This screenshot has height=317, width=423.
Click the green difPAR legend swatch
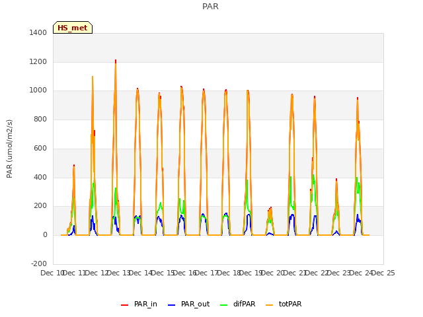tap(223, 305)
